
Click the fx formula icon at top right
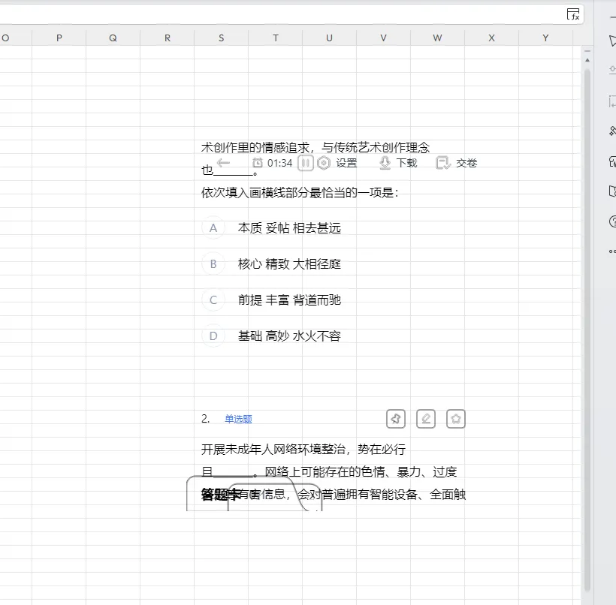[x=573, y=15]
